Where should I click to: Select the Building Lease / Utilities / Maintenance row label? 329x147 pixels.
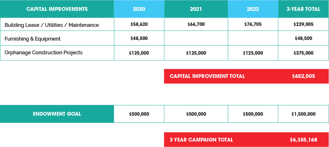pyautogui.click(x=52, y=25)
